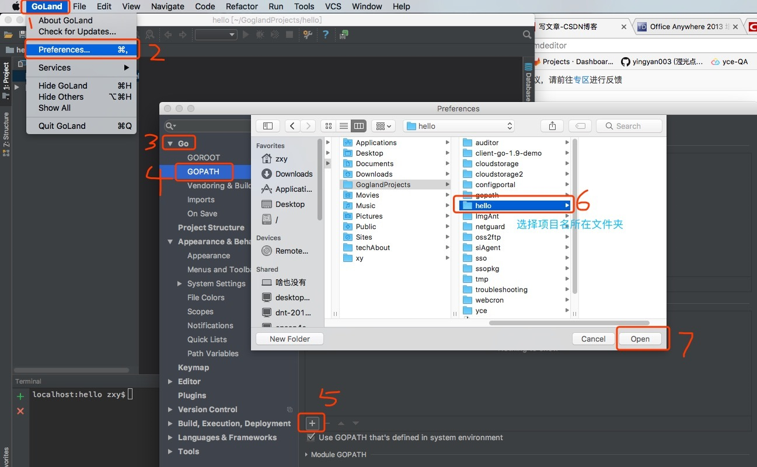Choose Quit GoLand menu entry
This screenshot has height=467, width=757.
81,126
